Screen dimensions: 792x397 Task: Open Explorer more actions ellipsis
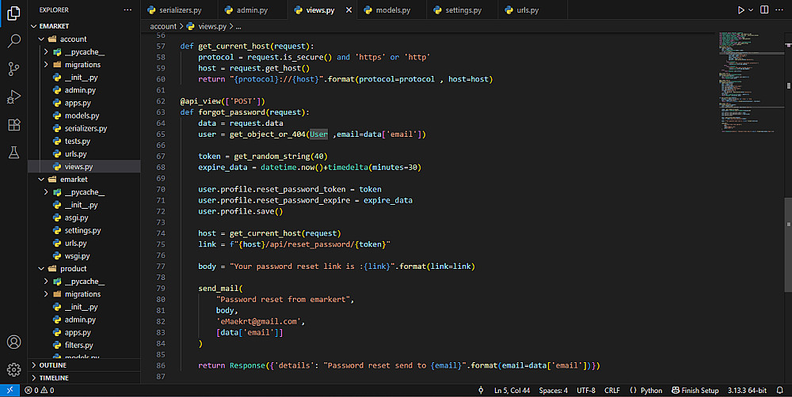(128, 10)
